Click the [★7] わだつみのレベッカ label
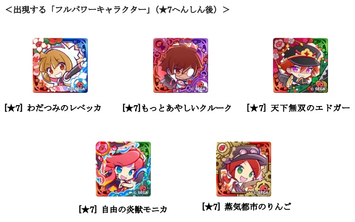 (x=53, y=108)
